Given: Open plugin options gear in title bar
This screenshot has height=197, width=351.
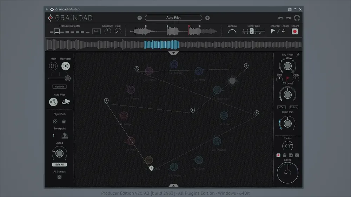Looking at the screenshot, I should 52,9.
